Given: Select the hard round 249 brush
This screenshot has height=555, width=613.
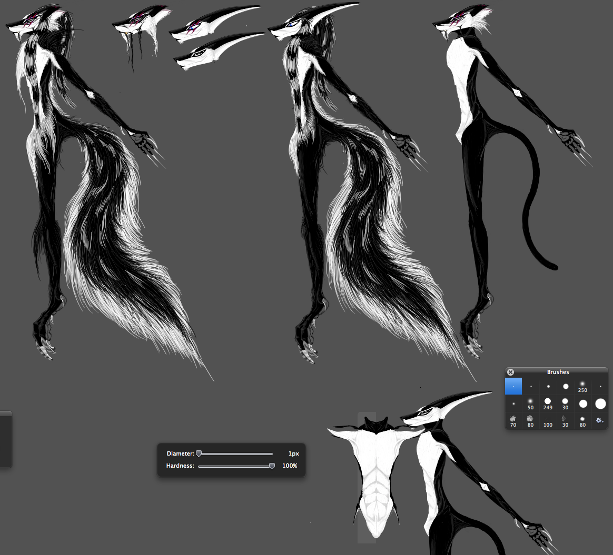Looking at the screenshot, I should pyautogui.click(x=548, y=403).
